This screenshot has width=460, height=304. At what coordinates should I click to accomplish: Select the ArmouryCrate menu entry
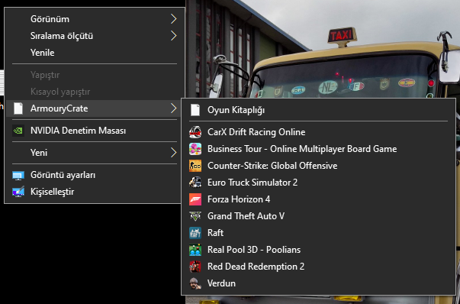point(94,108)
